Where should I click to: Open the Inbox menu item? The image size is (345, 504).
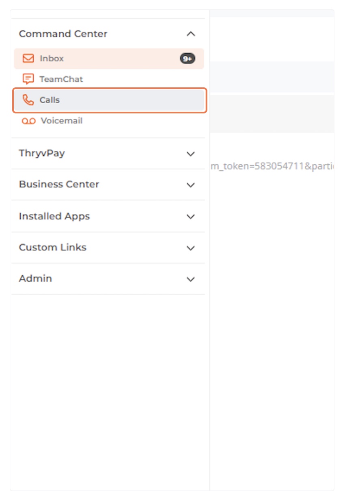[x=109, y=59]
